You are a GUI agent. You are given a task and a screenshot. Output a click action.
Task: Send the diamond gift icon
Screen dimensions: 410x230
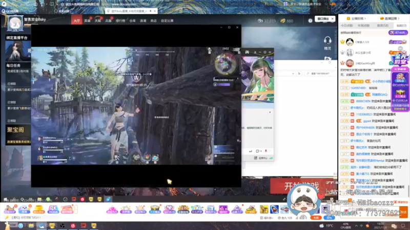tap(169, 210)
